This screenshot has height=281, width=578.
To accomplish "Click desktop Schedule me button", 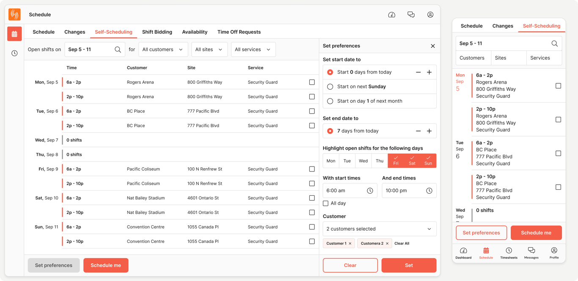I will (106, 265).
